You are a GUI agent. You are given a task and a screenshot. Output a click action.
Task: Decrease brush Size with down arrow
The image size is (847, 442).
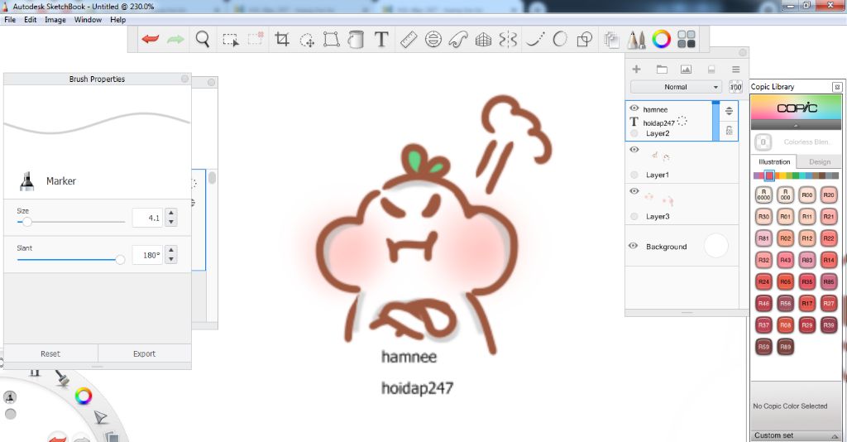[171, 222]
